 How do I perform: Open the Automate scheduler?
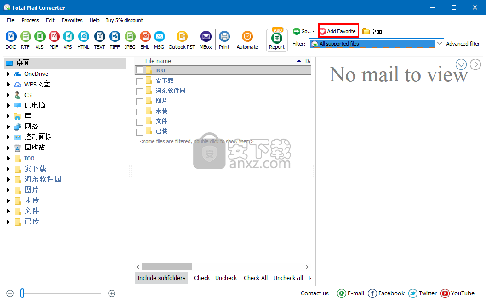247,40
